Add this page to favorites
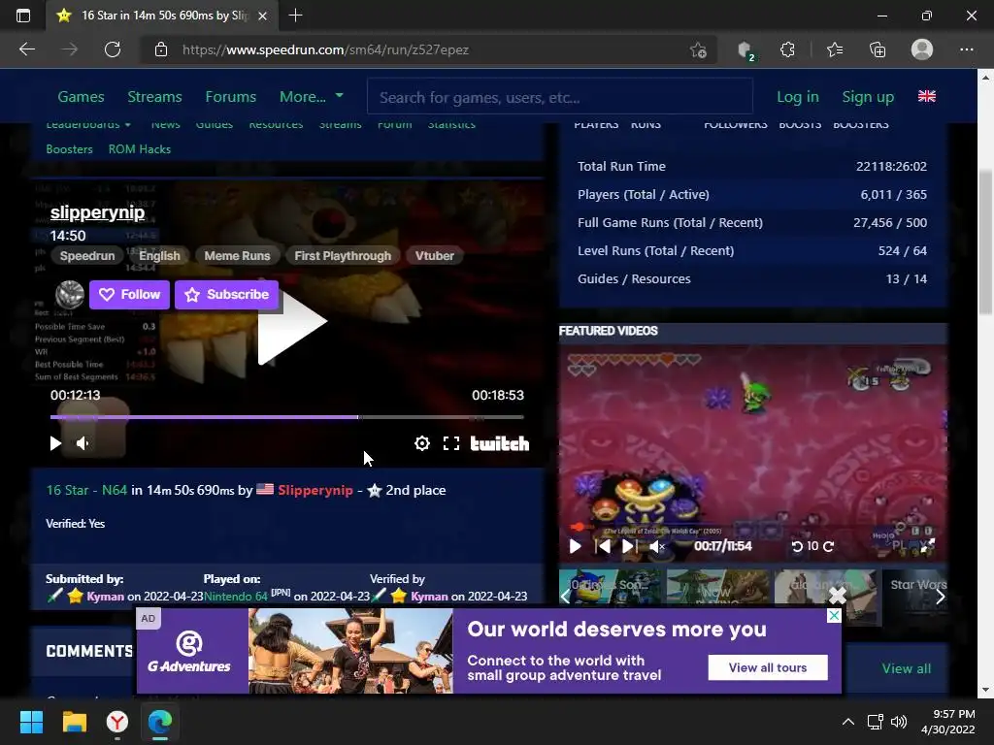Image resolution: width=994 pixels, height=745 pixels. tap(698, 49)
